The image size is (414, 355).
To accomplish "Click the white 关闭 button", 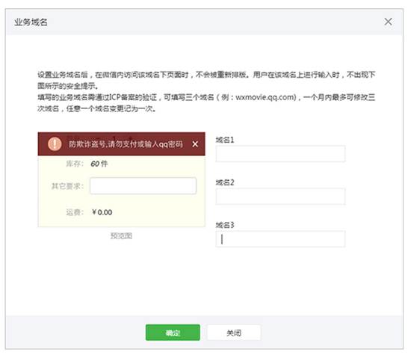I will pyautogui.click(x=234, y=333).
